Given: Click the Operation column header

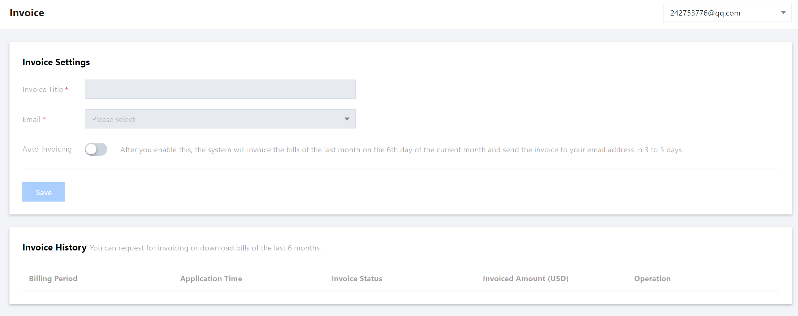Looking at the screenshot, I should pos(652,278).
